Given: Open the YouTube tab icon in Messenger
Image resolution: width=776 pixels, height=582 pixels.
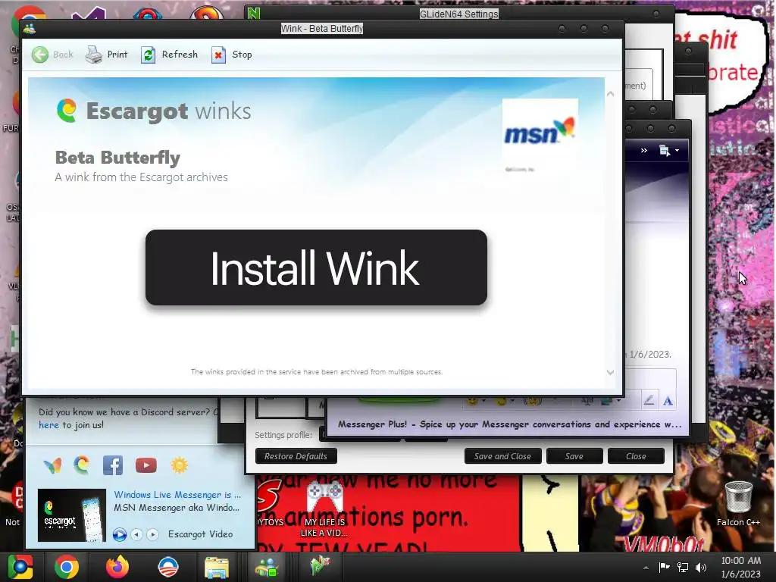Looking at the screenshot, I should pyautogui.click(x=146, y=465).
